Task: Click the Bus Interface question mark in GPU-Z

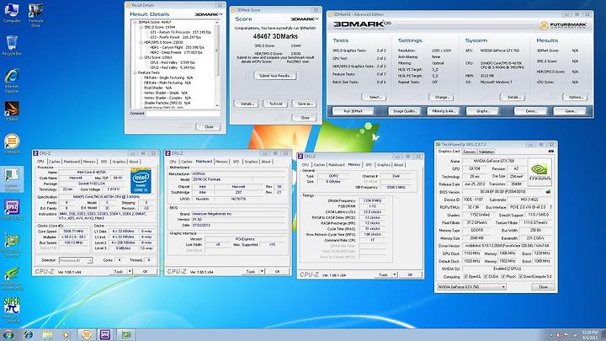Action: [550, 207]
